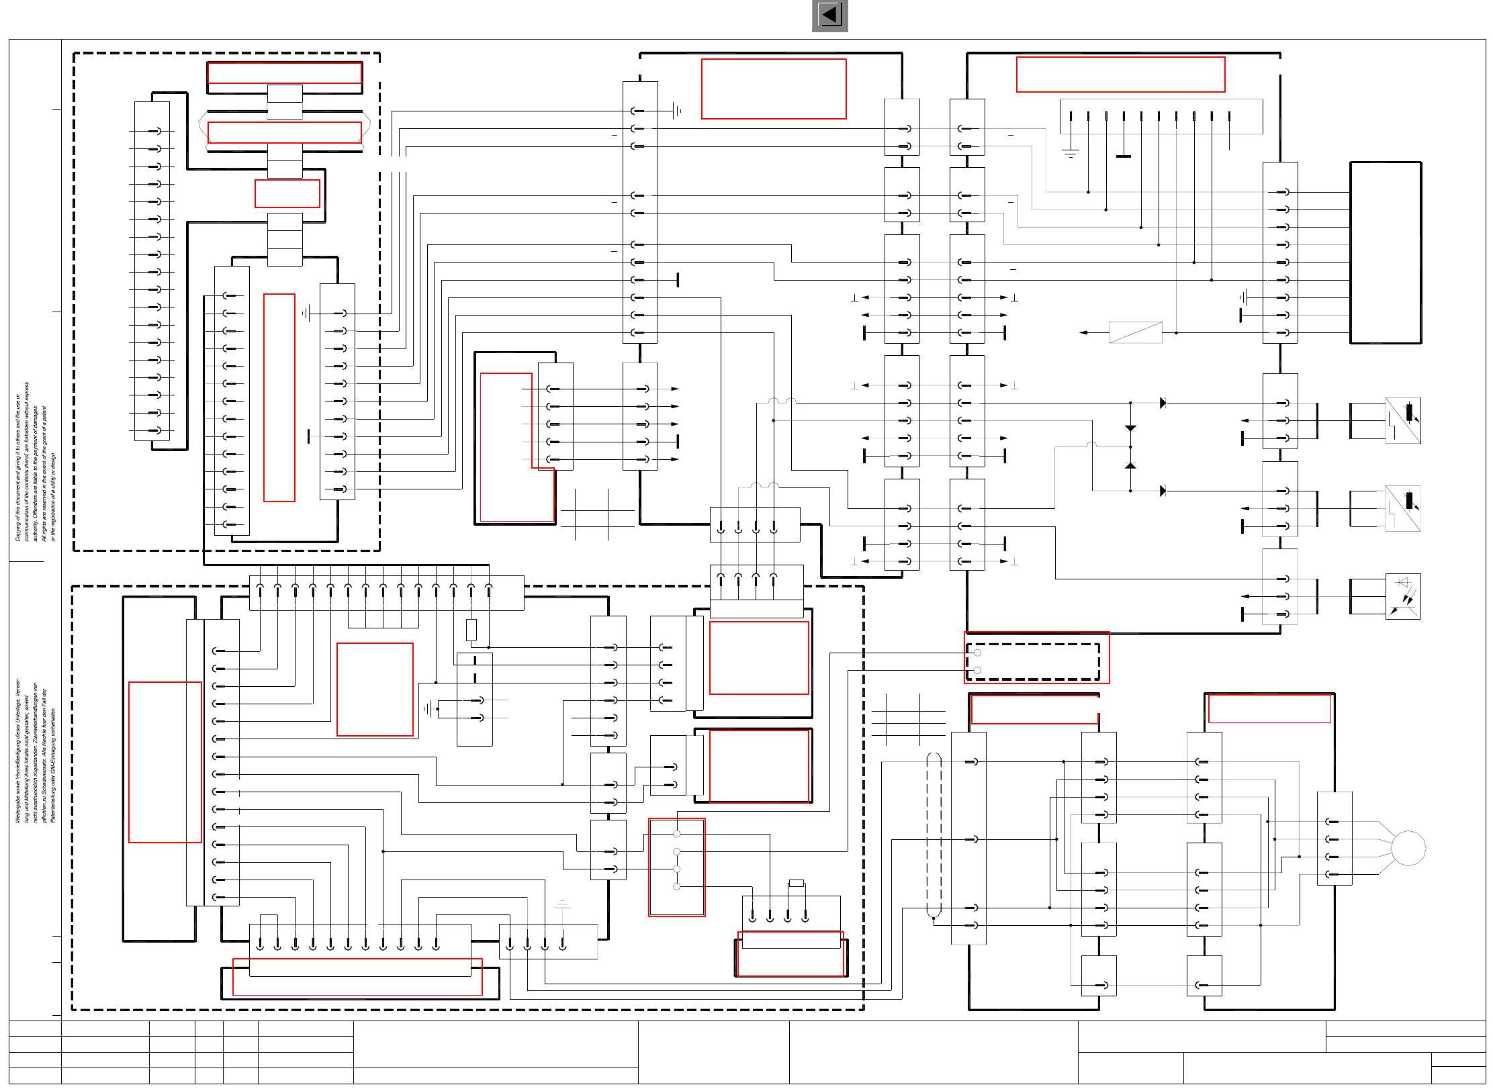Viewport: 1493px width, 1089px height.
Task: Click the lower temperature sensor symbol on right
Action: click(1403, 508)
